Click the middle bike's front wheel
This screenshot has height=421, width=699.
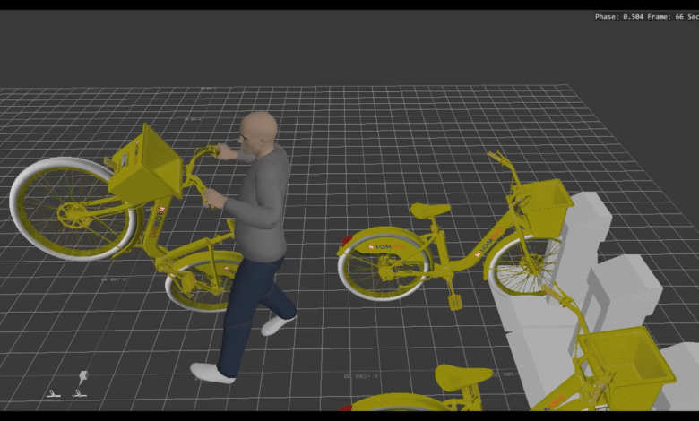point(524,267)
